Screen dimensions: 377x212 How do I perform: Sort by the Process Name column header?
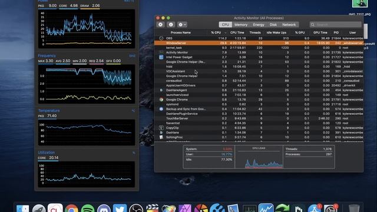(181, 33)
